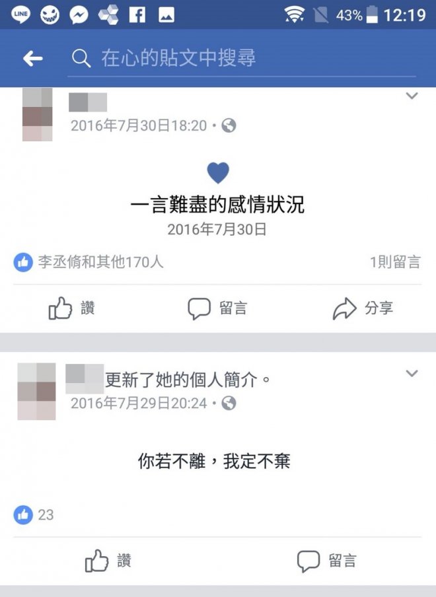This screenshot has height=597, width=436.
Task: Tap the globe privacy icon on July 29 post
Action: pyautogui.click(x=229, y=404)
